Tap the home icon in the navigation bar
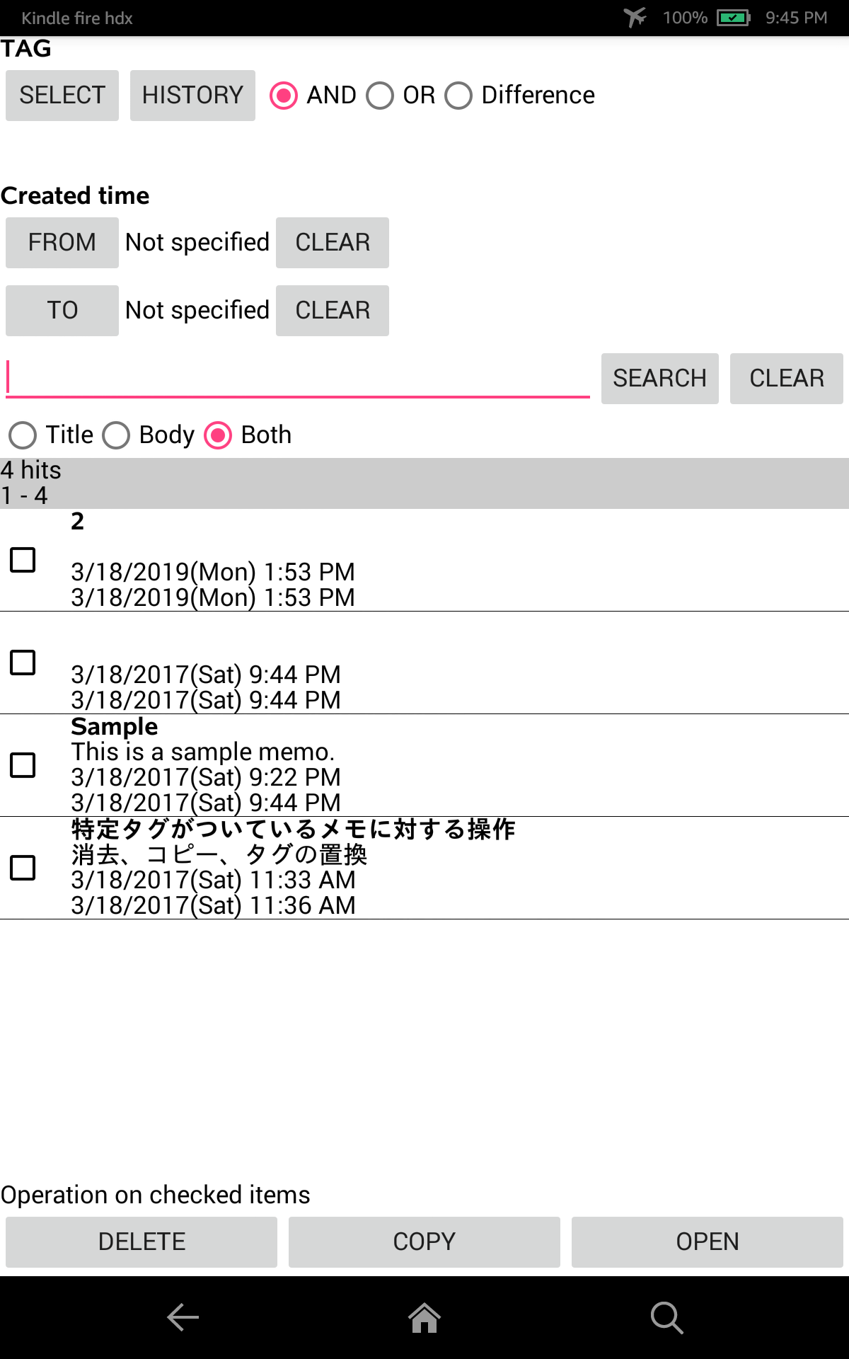The height and width of the screenshot is (1359, 849). (424, 1318)
